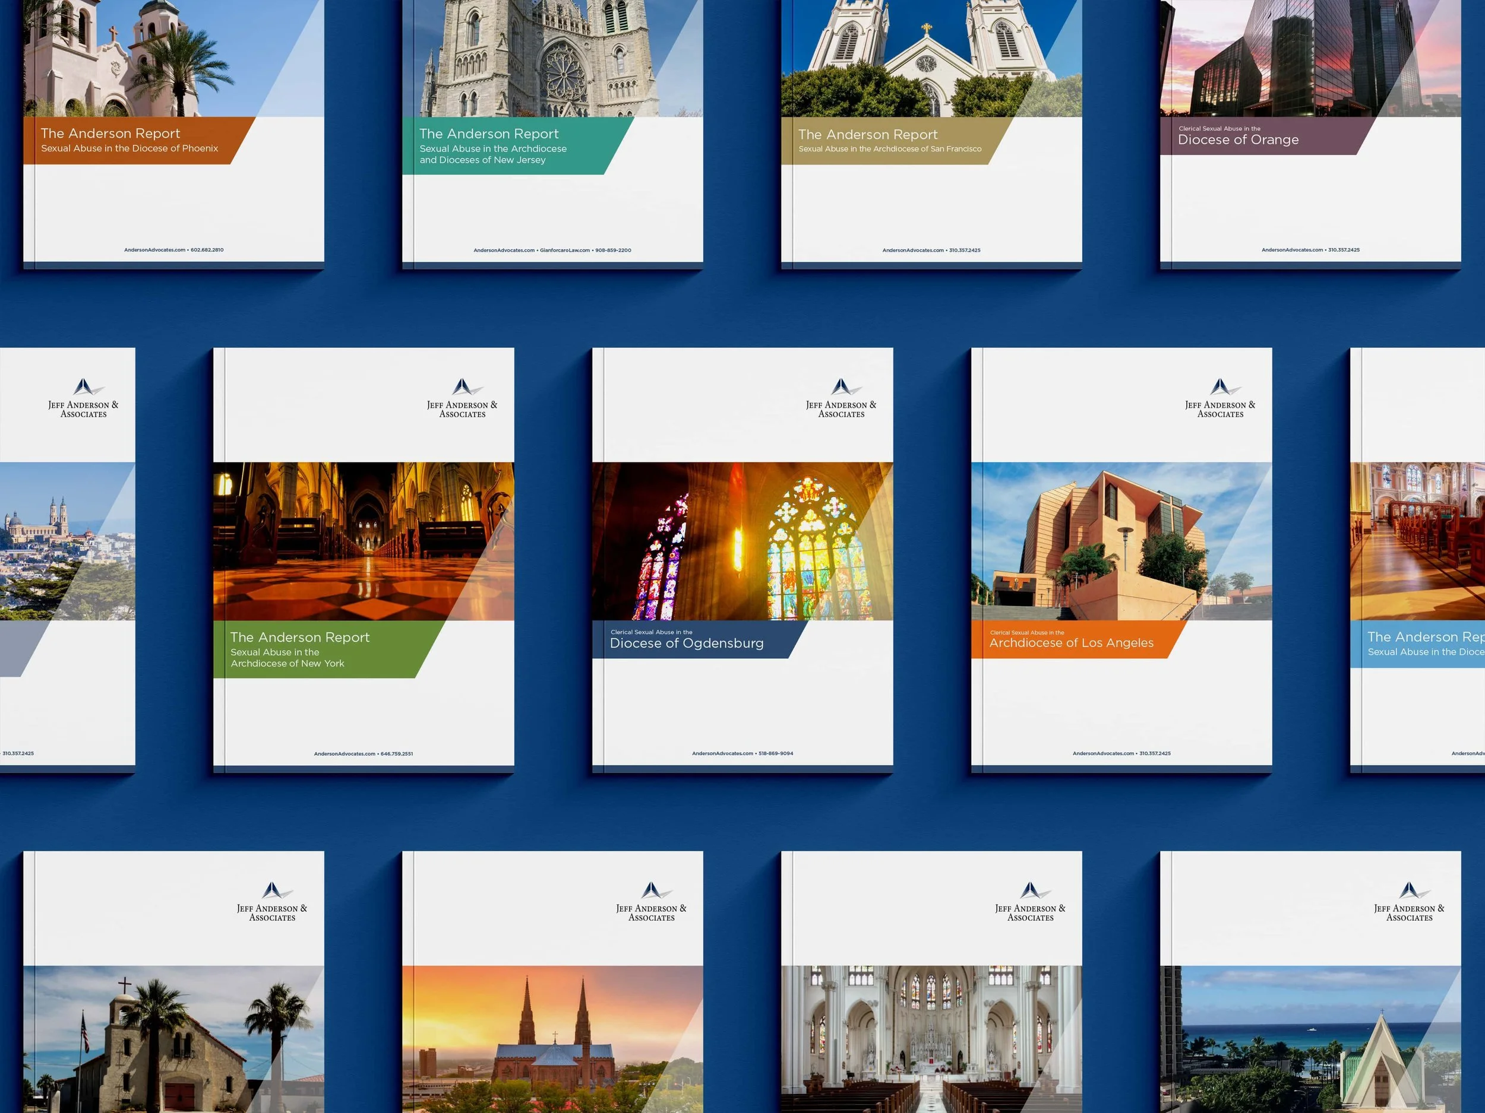Click the stained glass window photo

(x=742, y=541)
